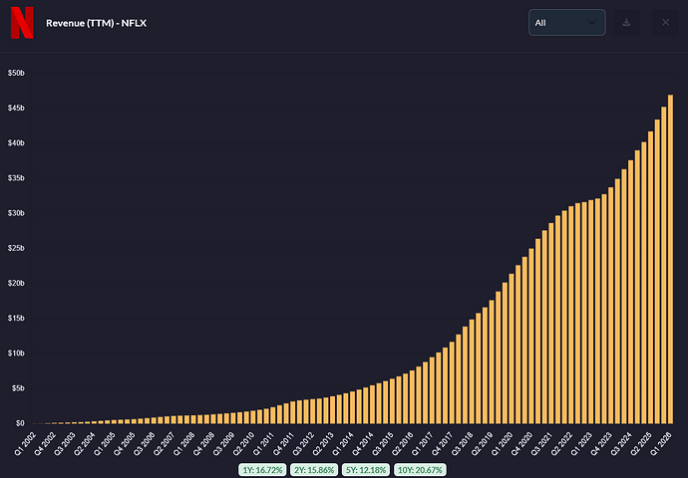Screen dimensions: 688x478
Task: Expand the dropdown chevron arrow
Action: click(x=592, y=23)
